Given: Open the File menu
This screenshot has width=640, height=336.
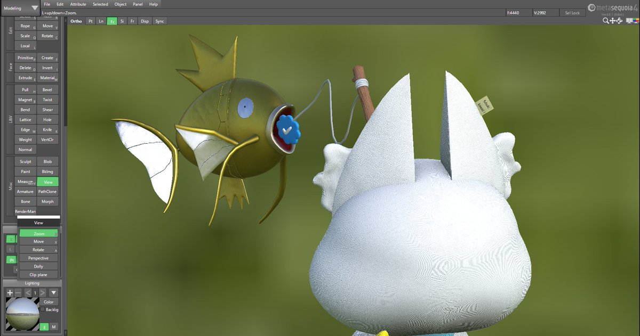Looking at the screenshot, I should (x=47, y=4).
